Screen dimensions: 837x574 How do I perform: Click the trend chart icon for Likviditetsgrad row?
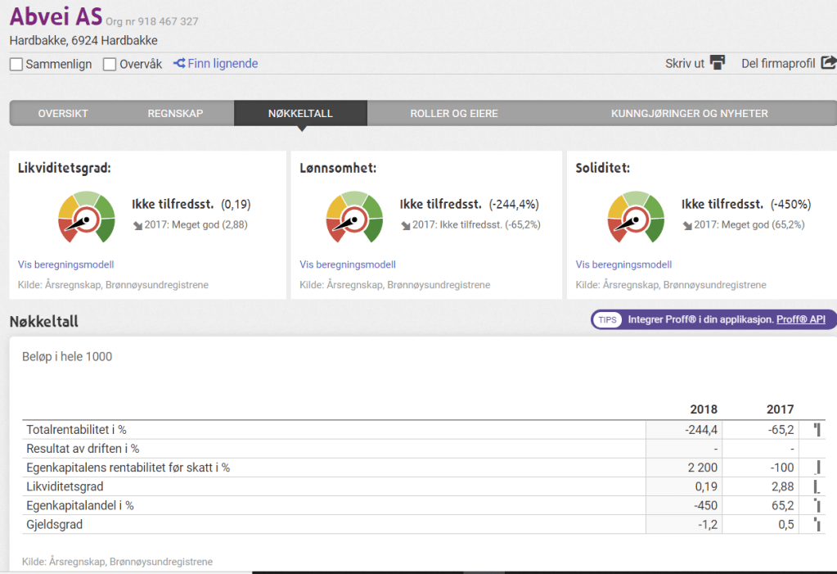tap(817, 486)
